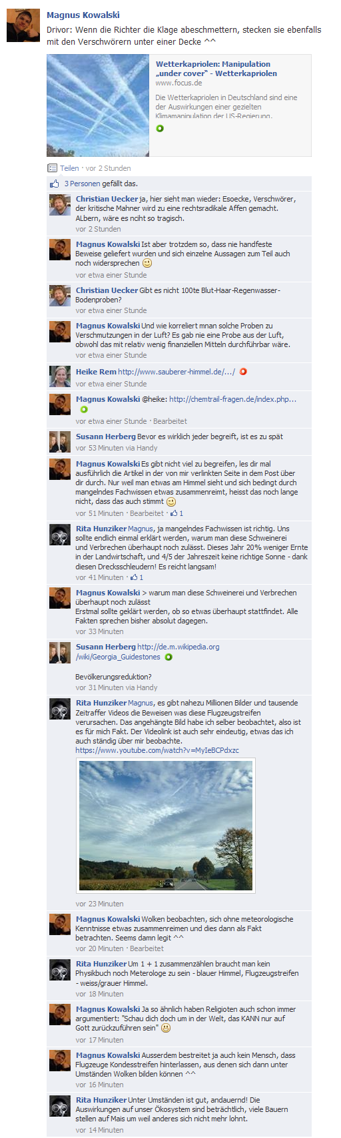
Task: Click the share icon next to Teilen
Action: [x=52, y=168]
